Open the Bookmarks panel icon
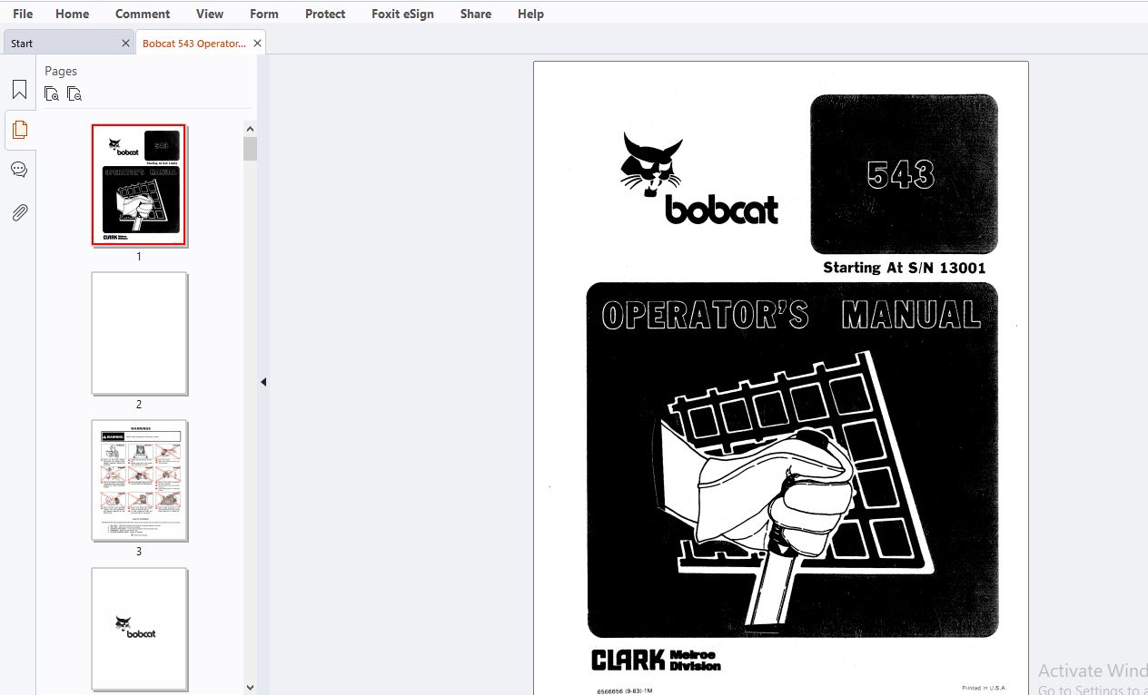This screenshot has width=1148, height=695. [x=19, y=89]
